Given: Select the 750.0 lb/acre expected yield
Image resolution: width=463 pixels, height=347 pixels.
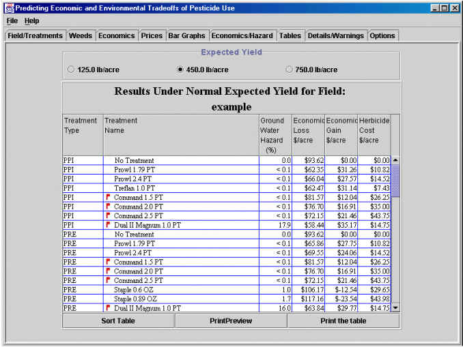Looking at the screenshot, I should tap(290, 70).
